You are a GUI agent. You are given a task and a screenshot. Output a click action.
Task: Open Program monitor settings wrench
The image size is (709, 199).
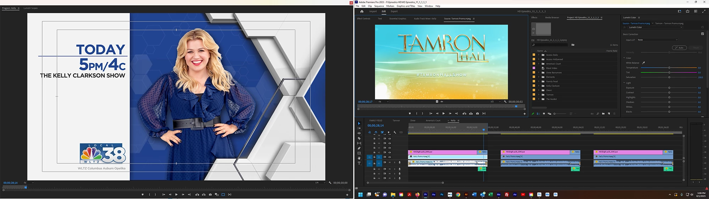(x=330, y=183)
